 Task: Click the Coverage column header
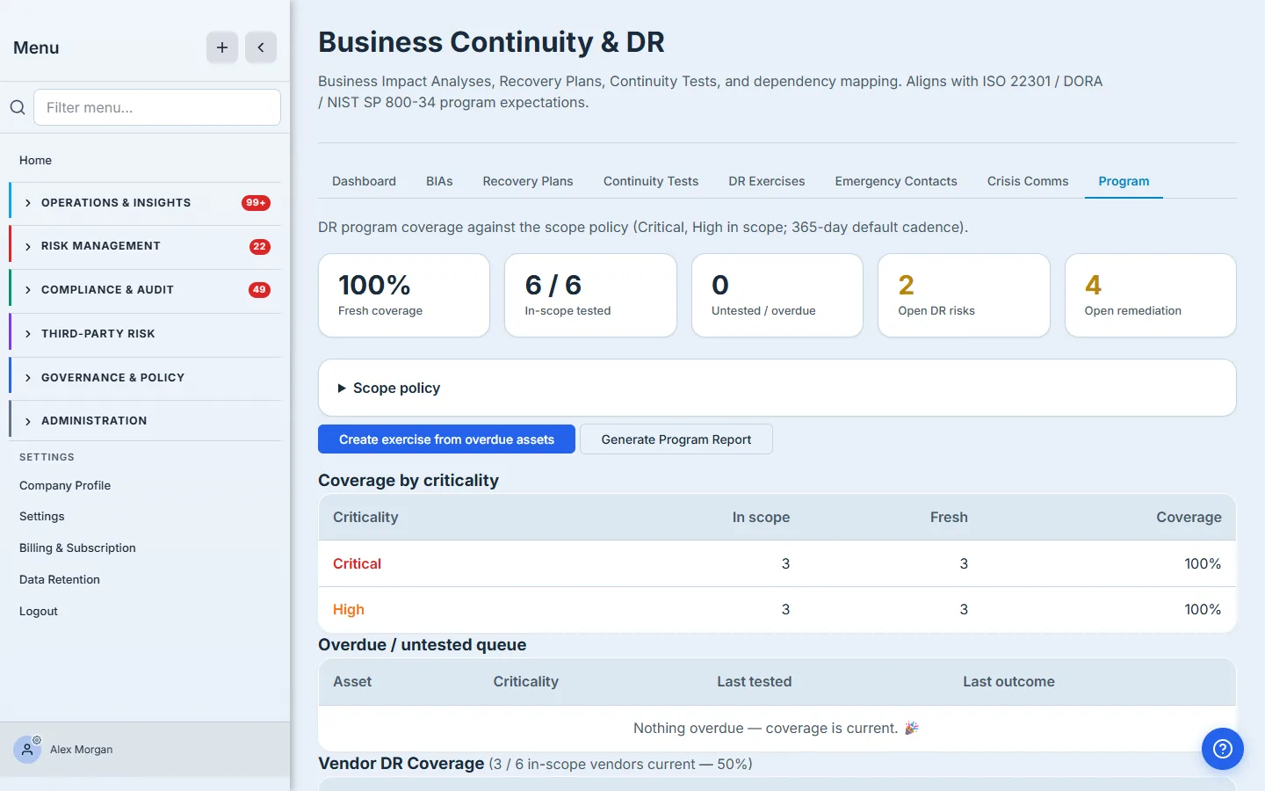click(1189, 517)
